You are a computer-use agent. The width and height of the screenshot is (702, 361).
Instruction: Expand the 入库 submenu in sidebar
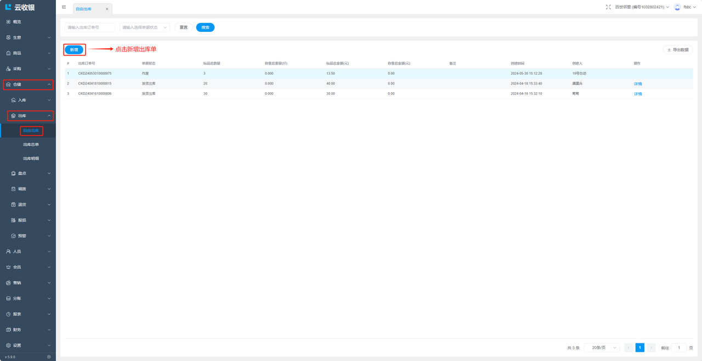tap(30, 100)
